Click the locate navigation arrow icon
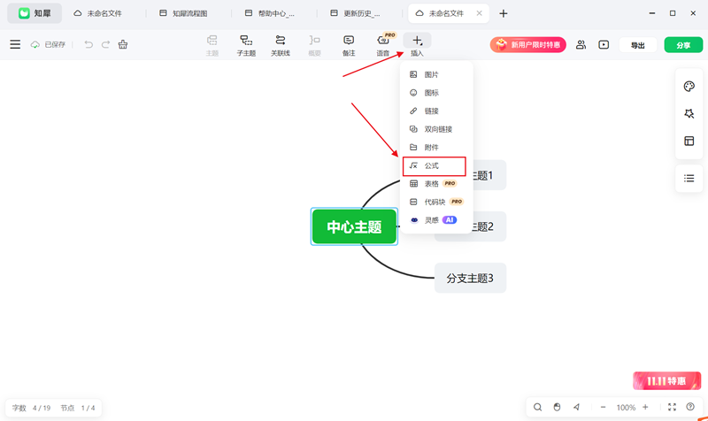The width and height of the screenshot is (708, 421). 577,407
